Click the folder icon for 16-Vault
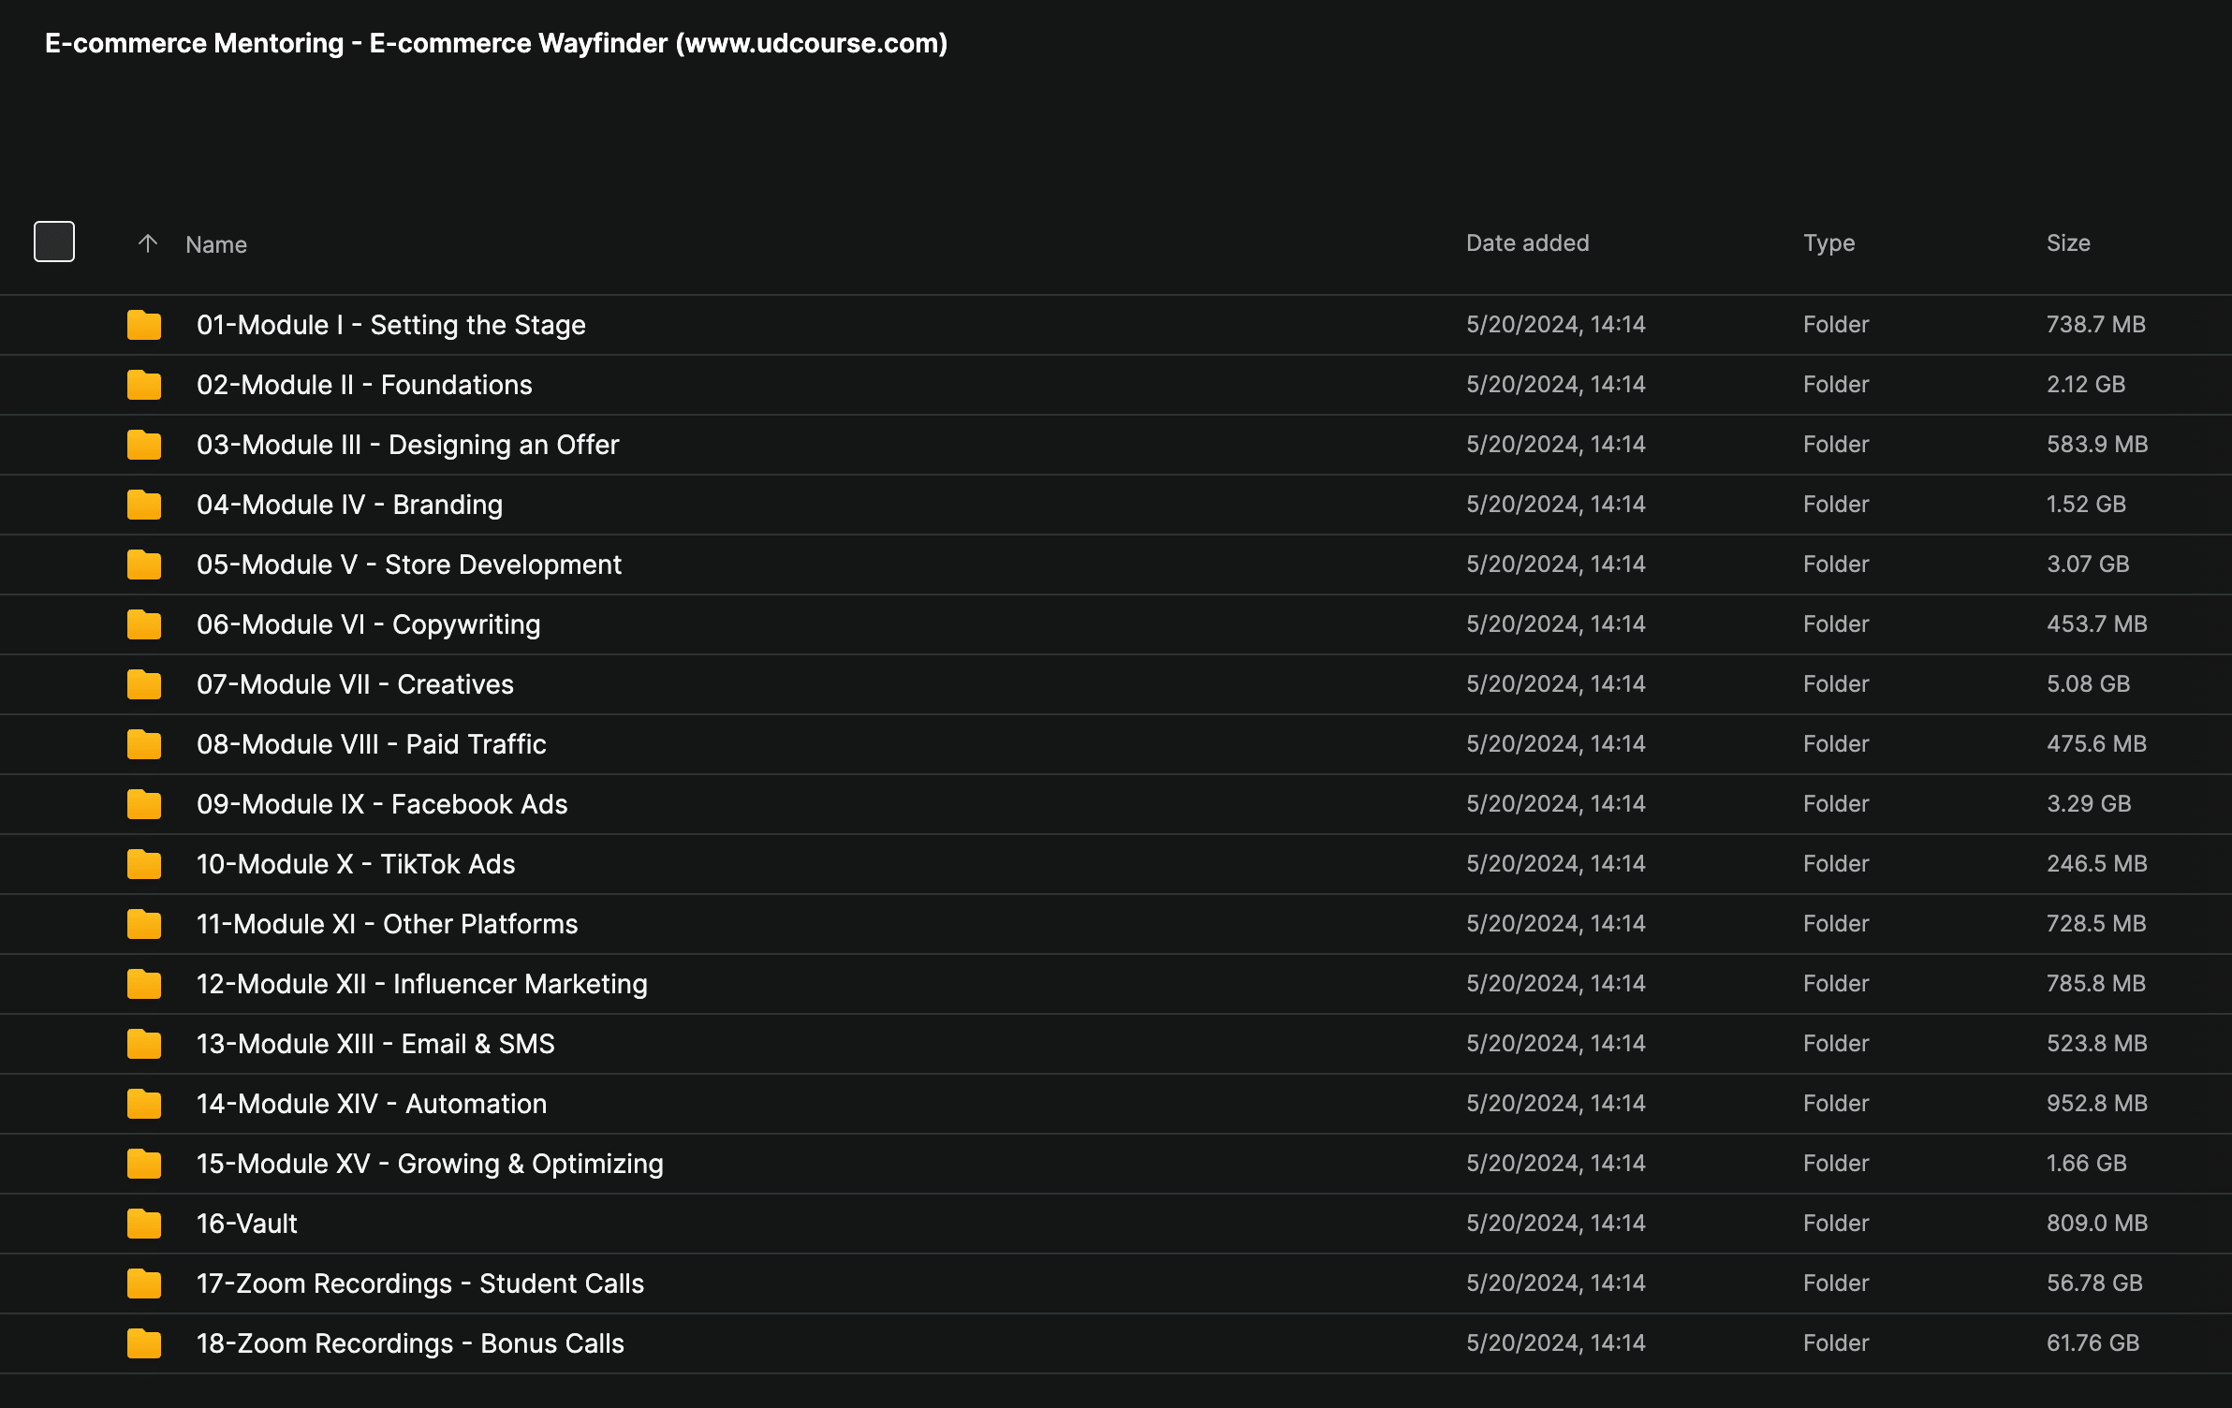Viewport: 2232px width, 1408px height. [x=144, y=1224]
